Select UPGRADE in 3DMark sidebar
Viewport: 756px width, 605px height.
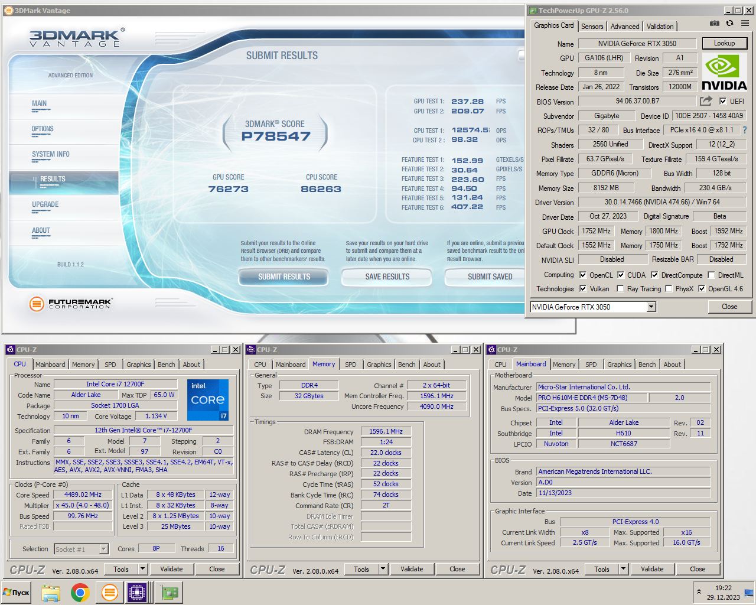pyautogui.click(x=45, y=204)
